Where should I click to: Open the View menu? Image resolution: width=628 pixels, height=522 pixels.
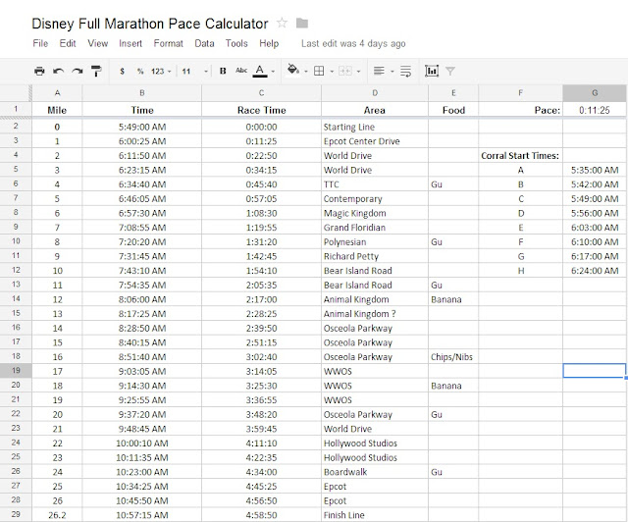coord(98,43)
